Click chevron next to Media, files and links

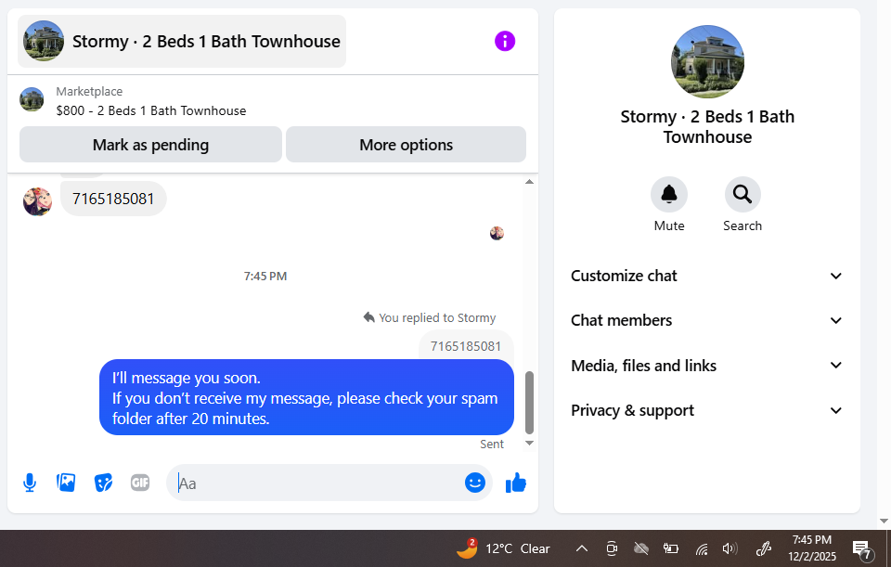[836, 366]
